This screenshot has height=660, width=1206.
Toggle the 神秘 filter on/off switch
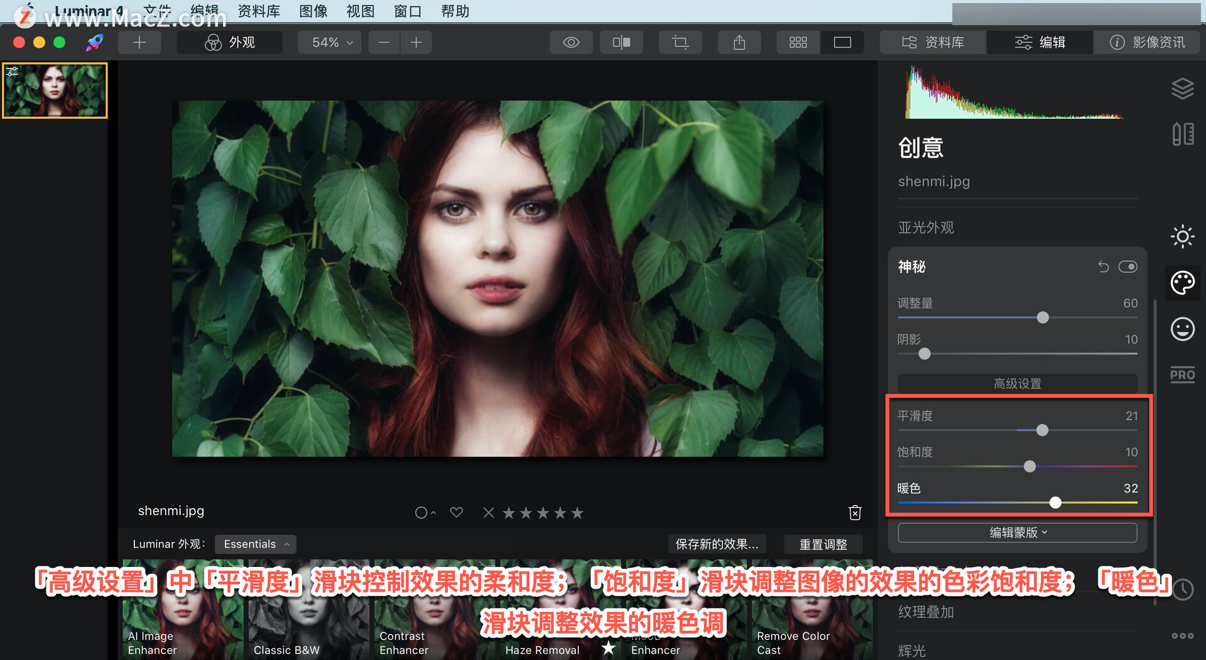tap(1128, 266)
